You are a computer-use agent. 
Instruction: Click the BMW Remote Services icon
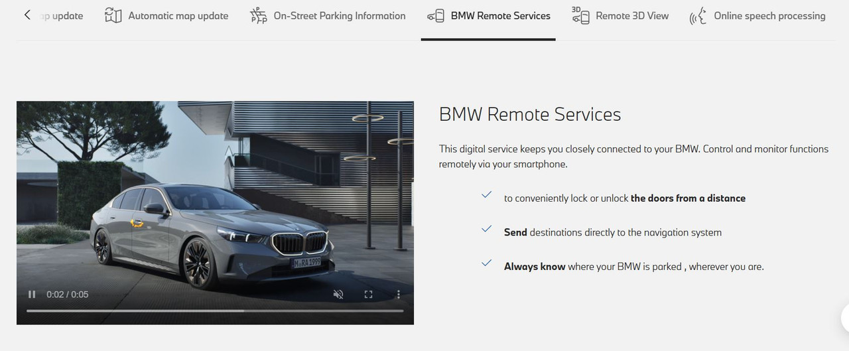[436, 16]
